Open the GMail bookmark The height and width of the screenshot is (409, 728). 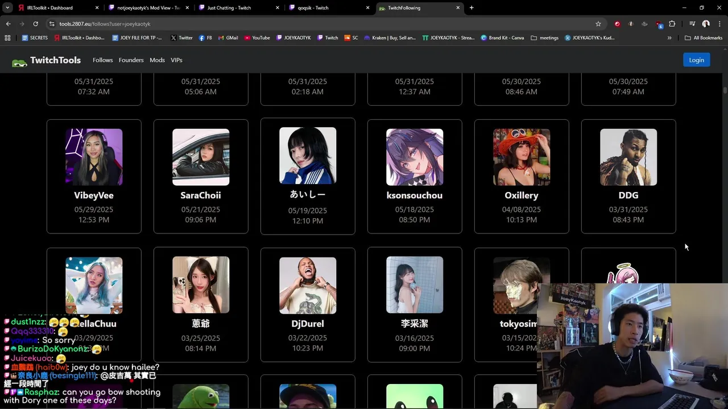coord(228,37)
